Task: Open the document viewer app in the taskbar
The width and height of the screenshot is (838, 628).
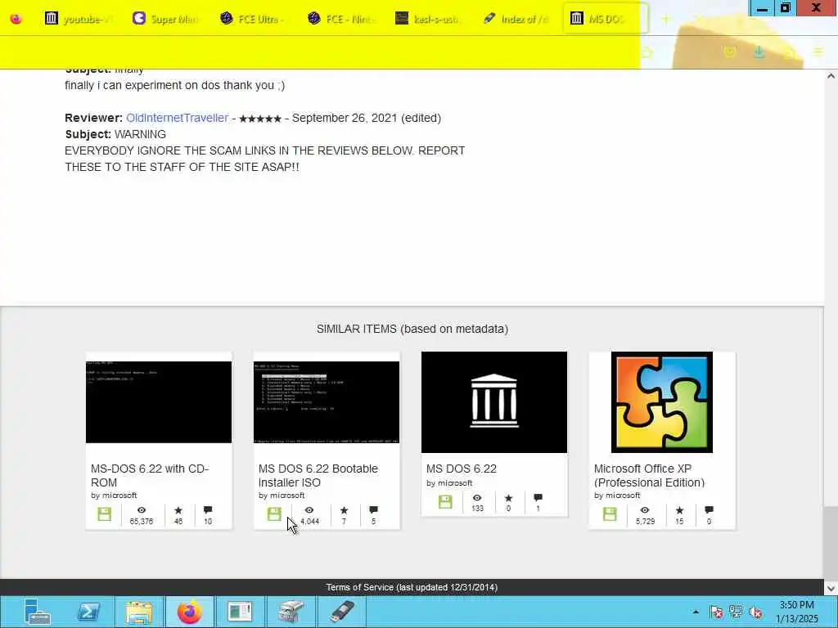Action: (240, 612)
